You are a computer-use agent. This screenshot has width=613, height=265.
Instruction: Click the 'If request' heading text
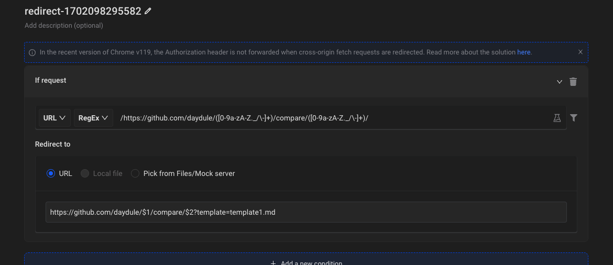click(x=50, y=80)
